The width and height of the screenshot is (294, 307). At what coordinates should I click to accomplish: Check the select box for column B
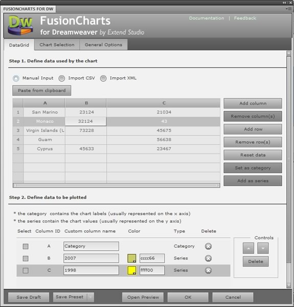pos(26,258)
